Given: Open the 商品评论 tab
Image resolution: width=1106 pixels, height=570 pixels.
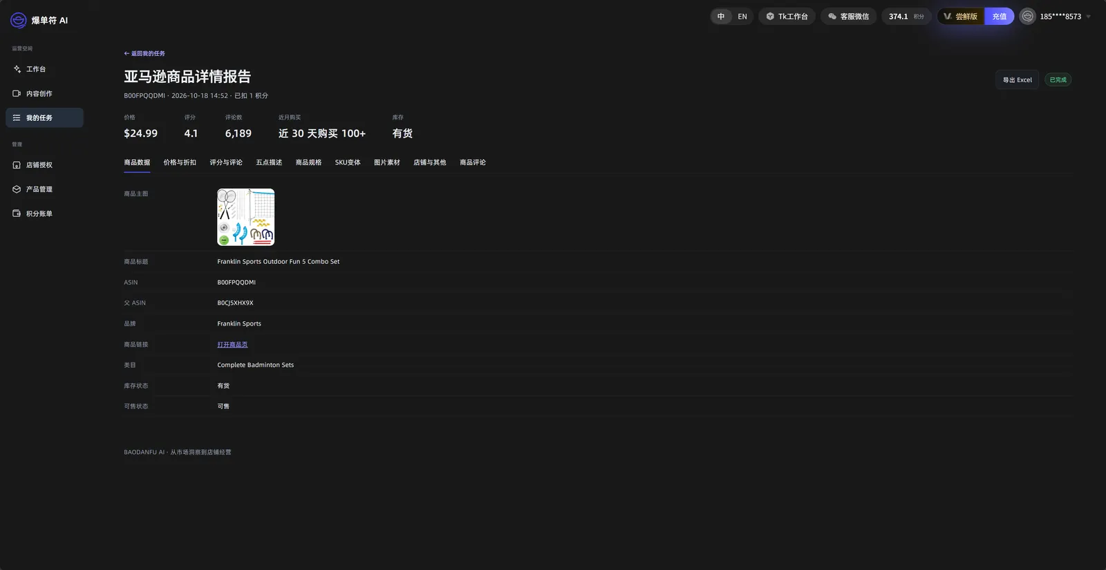Looking at the screenshot, I should click(x=473, y=162).
